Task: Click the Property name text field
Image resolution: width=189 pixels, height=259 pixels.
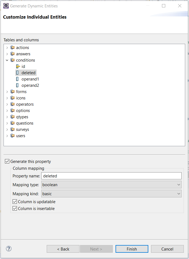Action: tap(111, 176)
